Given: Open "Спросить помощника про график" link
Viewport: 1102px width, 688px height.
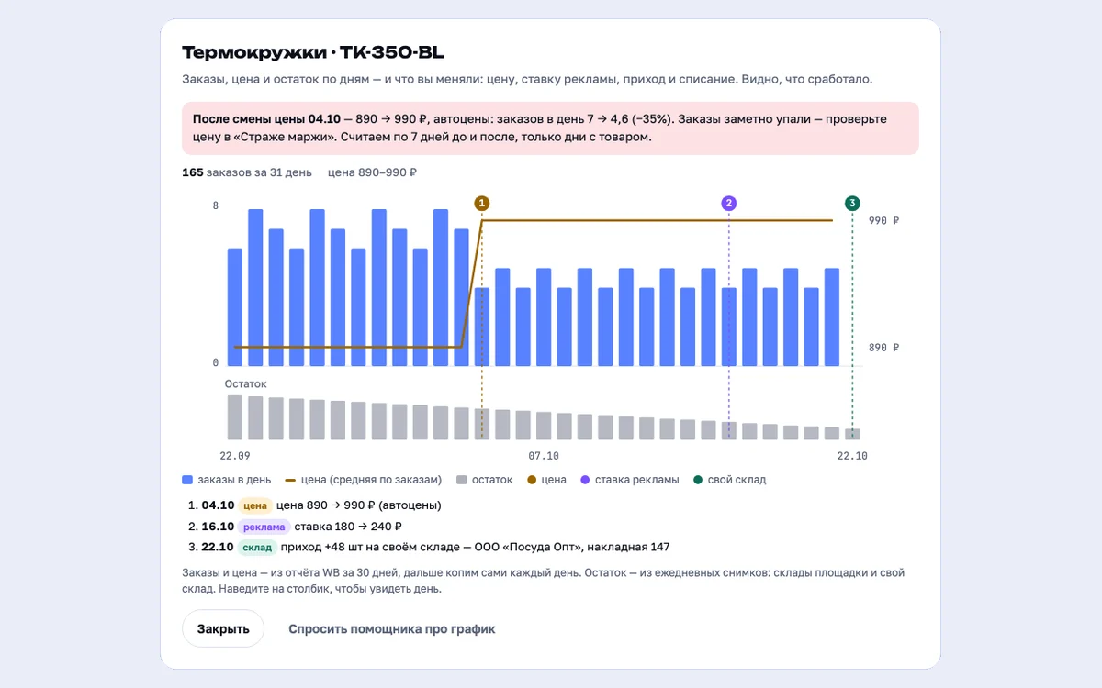Looking at the screenshot, I should click(392, 628).
